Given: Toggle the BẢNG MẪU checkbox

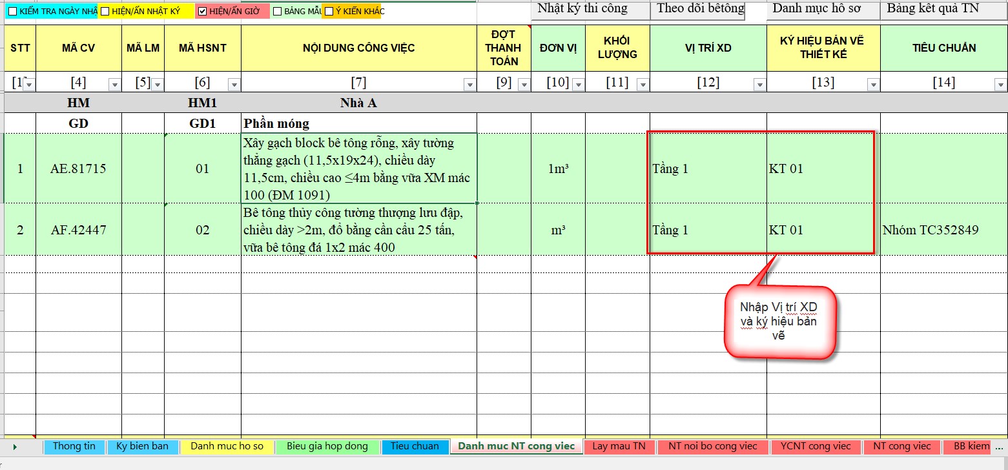Looking at the screenshot, I should 277,11.
